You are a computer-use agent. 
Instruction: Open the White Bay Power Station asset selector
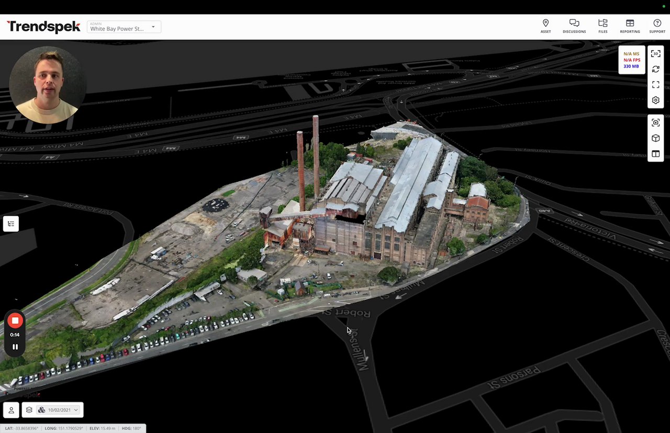(x=124, y=27)
